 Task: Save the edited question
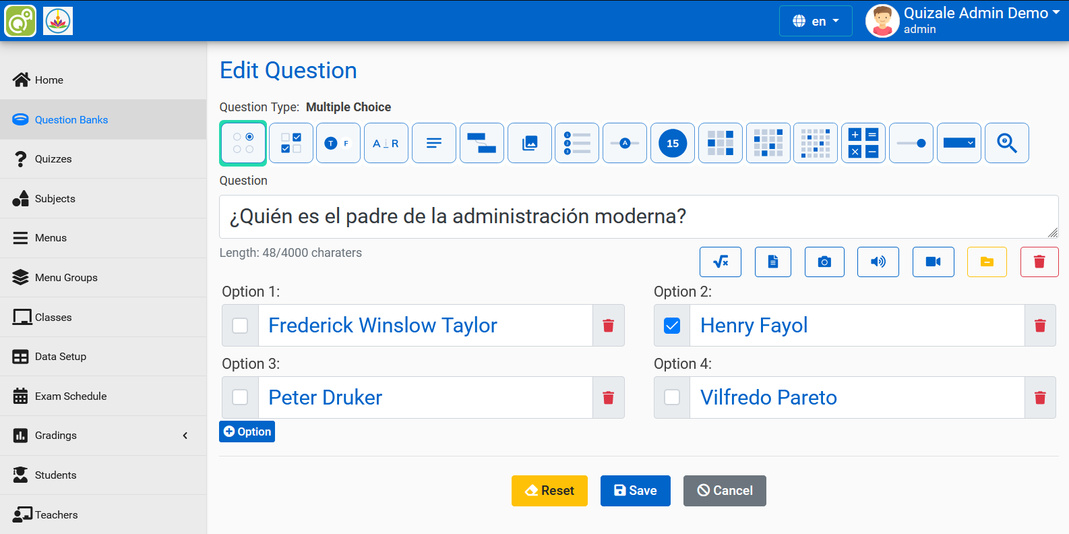635,491
